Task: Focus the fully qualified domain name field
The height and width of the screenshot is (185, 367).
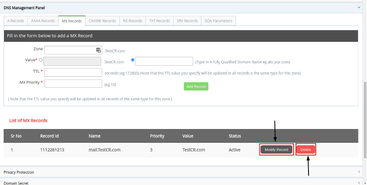Action: [x=164, y=61]
